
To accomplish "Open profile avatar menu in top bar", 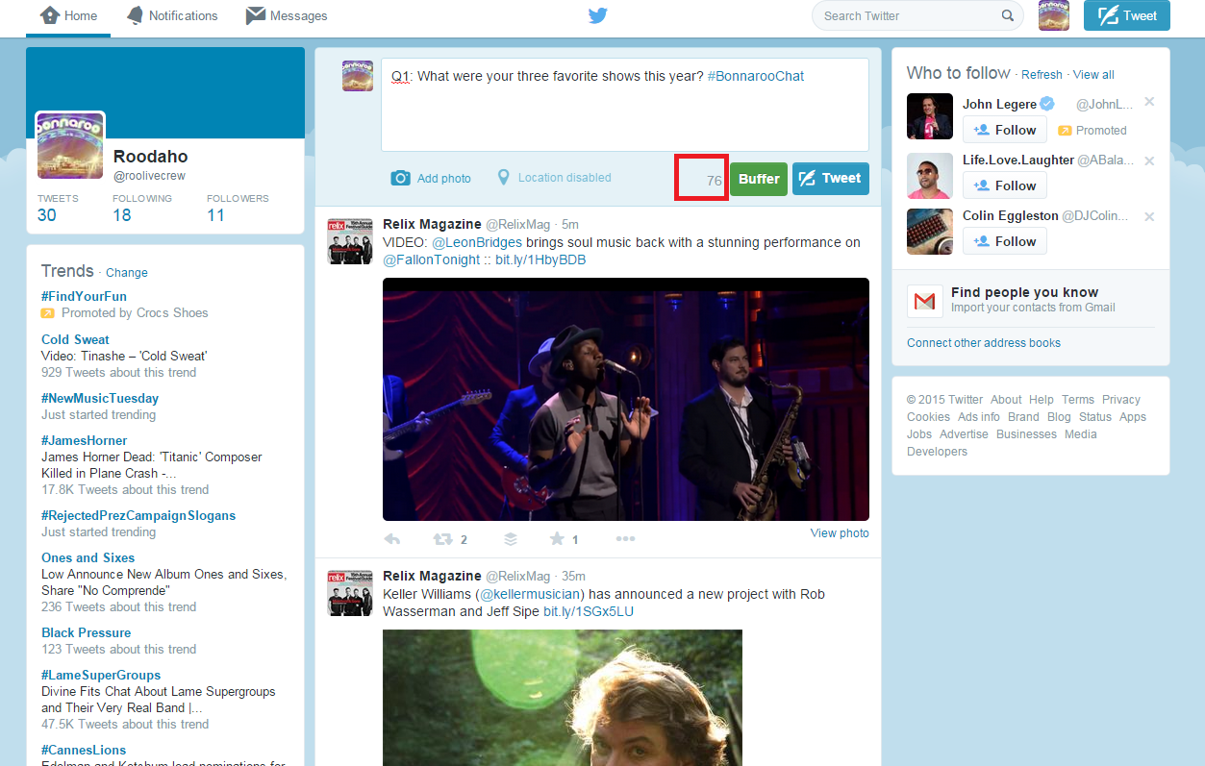I will (1054, 15).
